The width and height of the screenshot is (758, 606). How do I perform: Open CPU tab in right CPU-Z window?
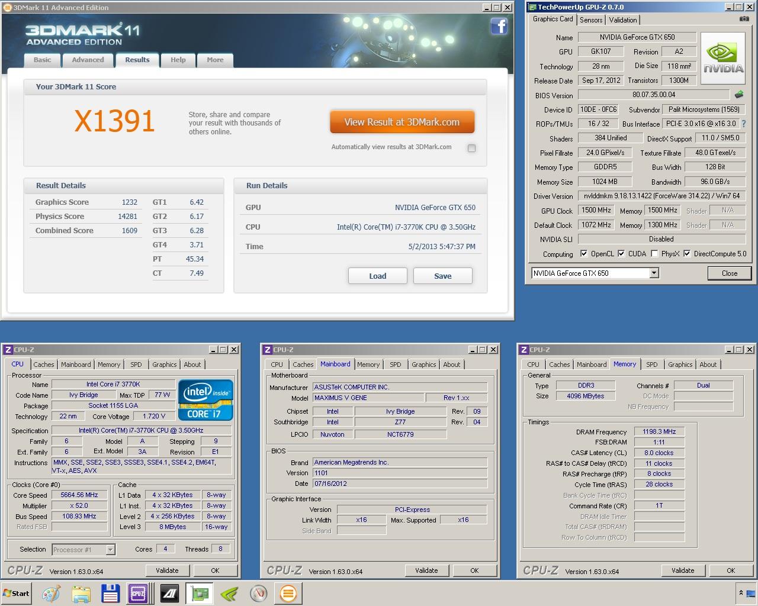pos(534,365)
